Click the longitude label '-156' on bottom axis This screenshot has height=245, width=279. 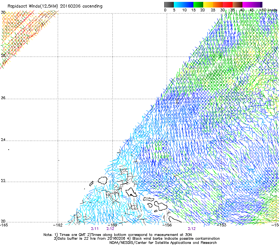(x=167, y=225)
